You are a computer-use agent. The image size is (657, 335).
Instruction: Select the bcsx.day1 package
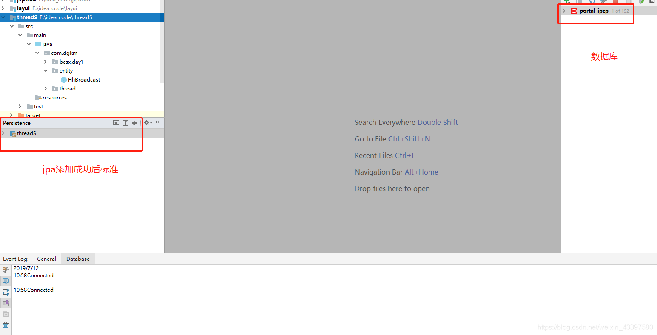(x=71, y=62)
